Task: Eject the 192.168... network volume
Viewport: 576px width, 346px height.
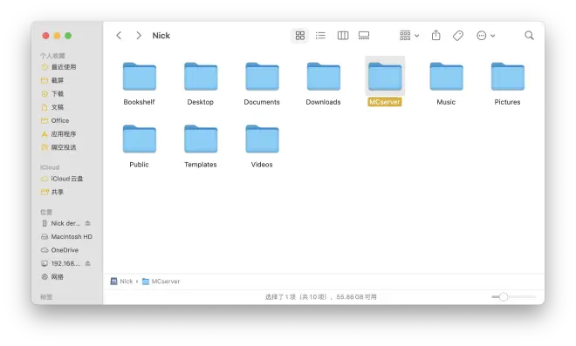Action: point(88,263)
